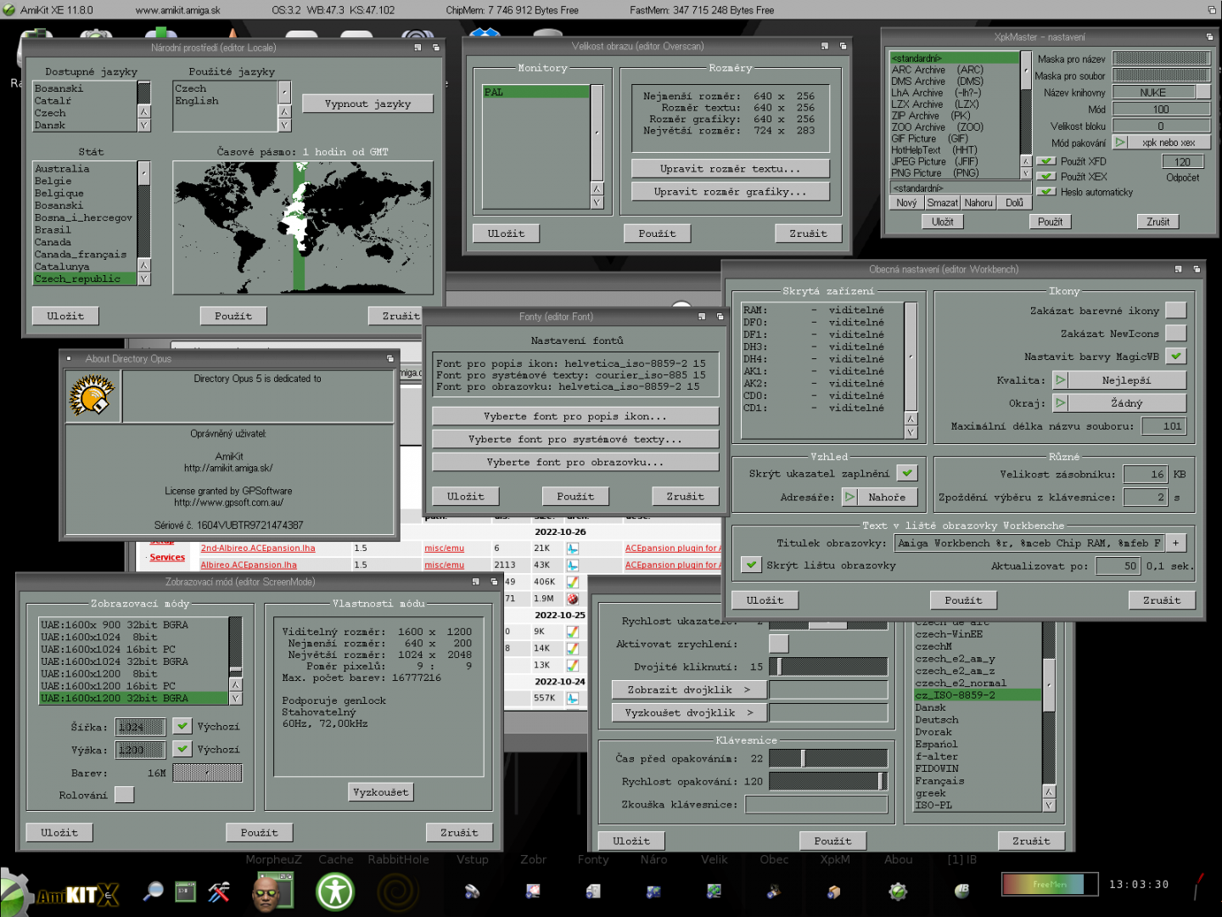Enable the Rolování checkbox
This screenshot has height=917, width=1222.
(x=124, y=795)
